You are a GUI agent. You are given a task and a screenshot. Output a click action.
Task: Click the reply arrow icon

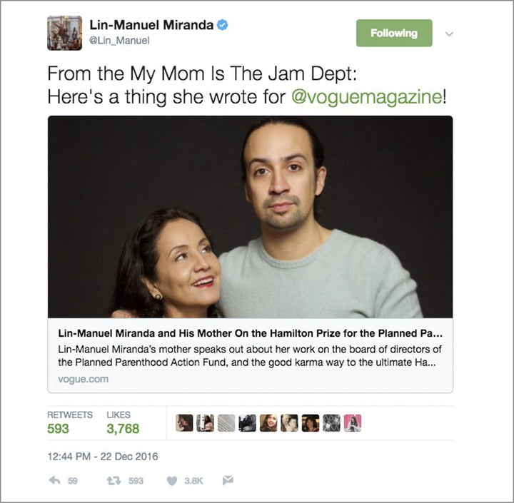pos(54,481)
